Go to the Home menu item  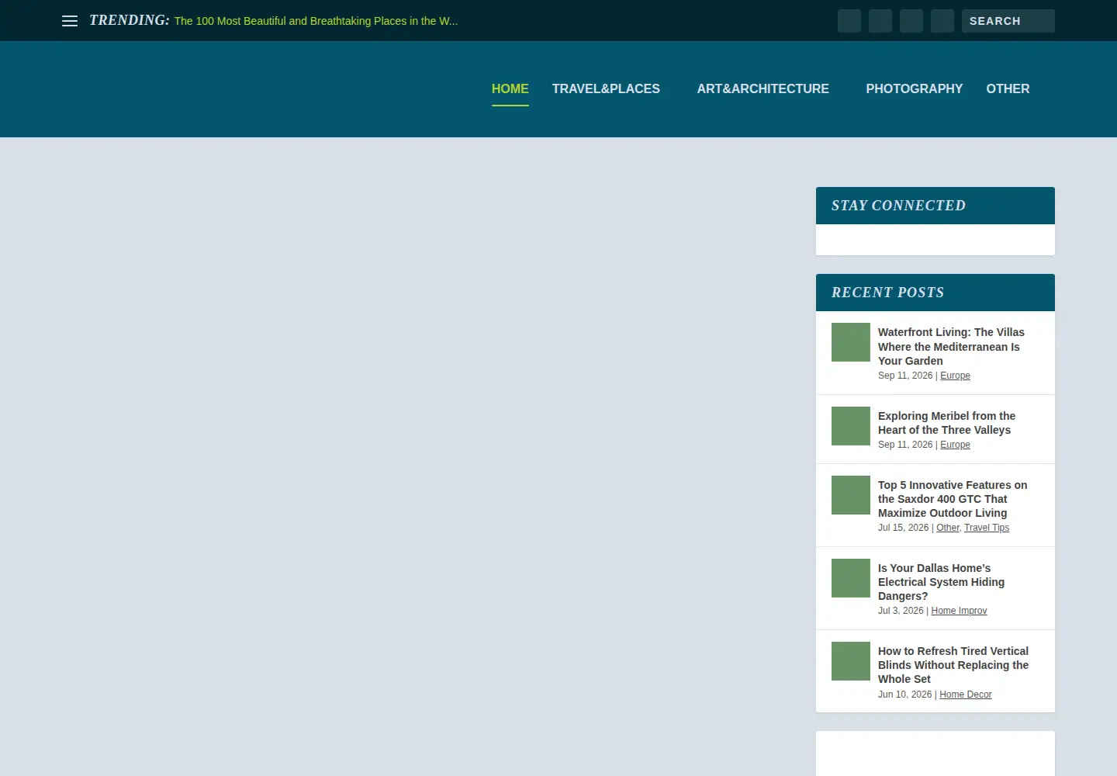tap(510, 88)
